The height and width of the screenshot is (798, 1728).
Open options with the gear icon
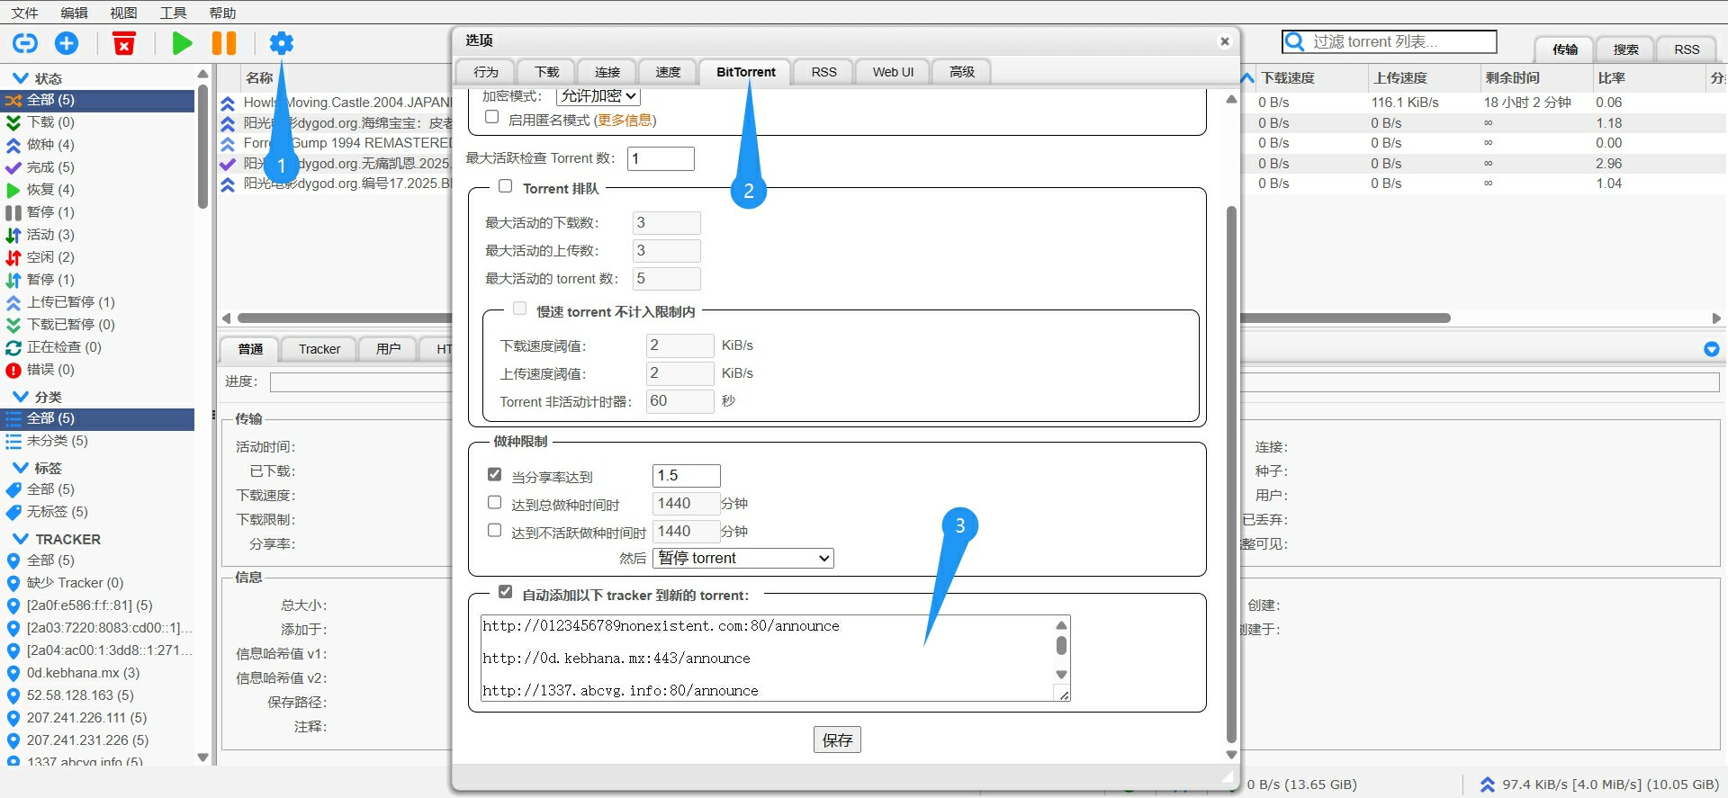(x=282, y=43)
